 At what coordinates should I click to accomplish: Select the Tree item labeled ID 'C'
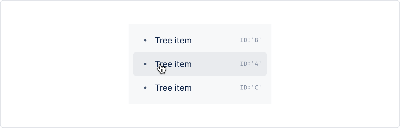pyautogui.click(x=200, y=88)
